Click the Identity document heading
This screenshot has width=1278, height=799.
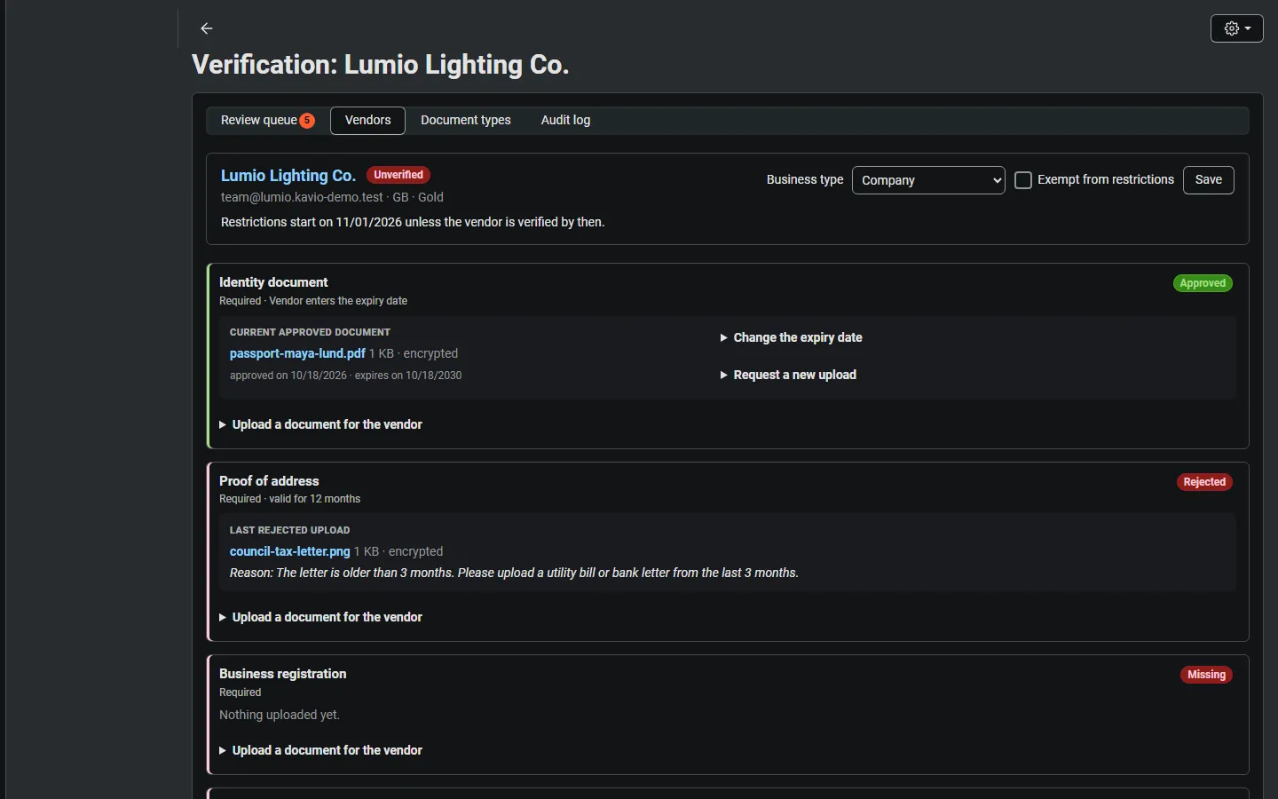(273, 282)
